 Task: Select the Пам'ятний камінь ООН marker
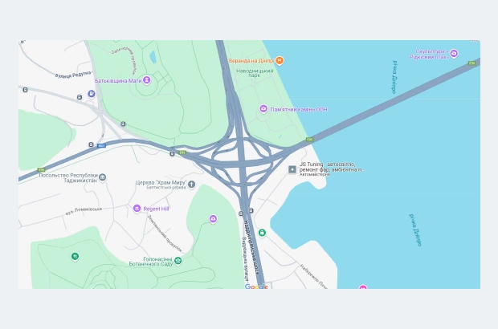(x=263, y=109)
